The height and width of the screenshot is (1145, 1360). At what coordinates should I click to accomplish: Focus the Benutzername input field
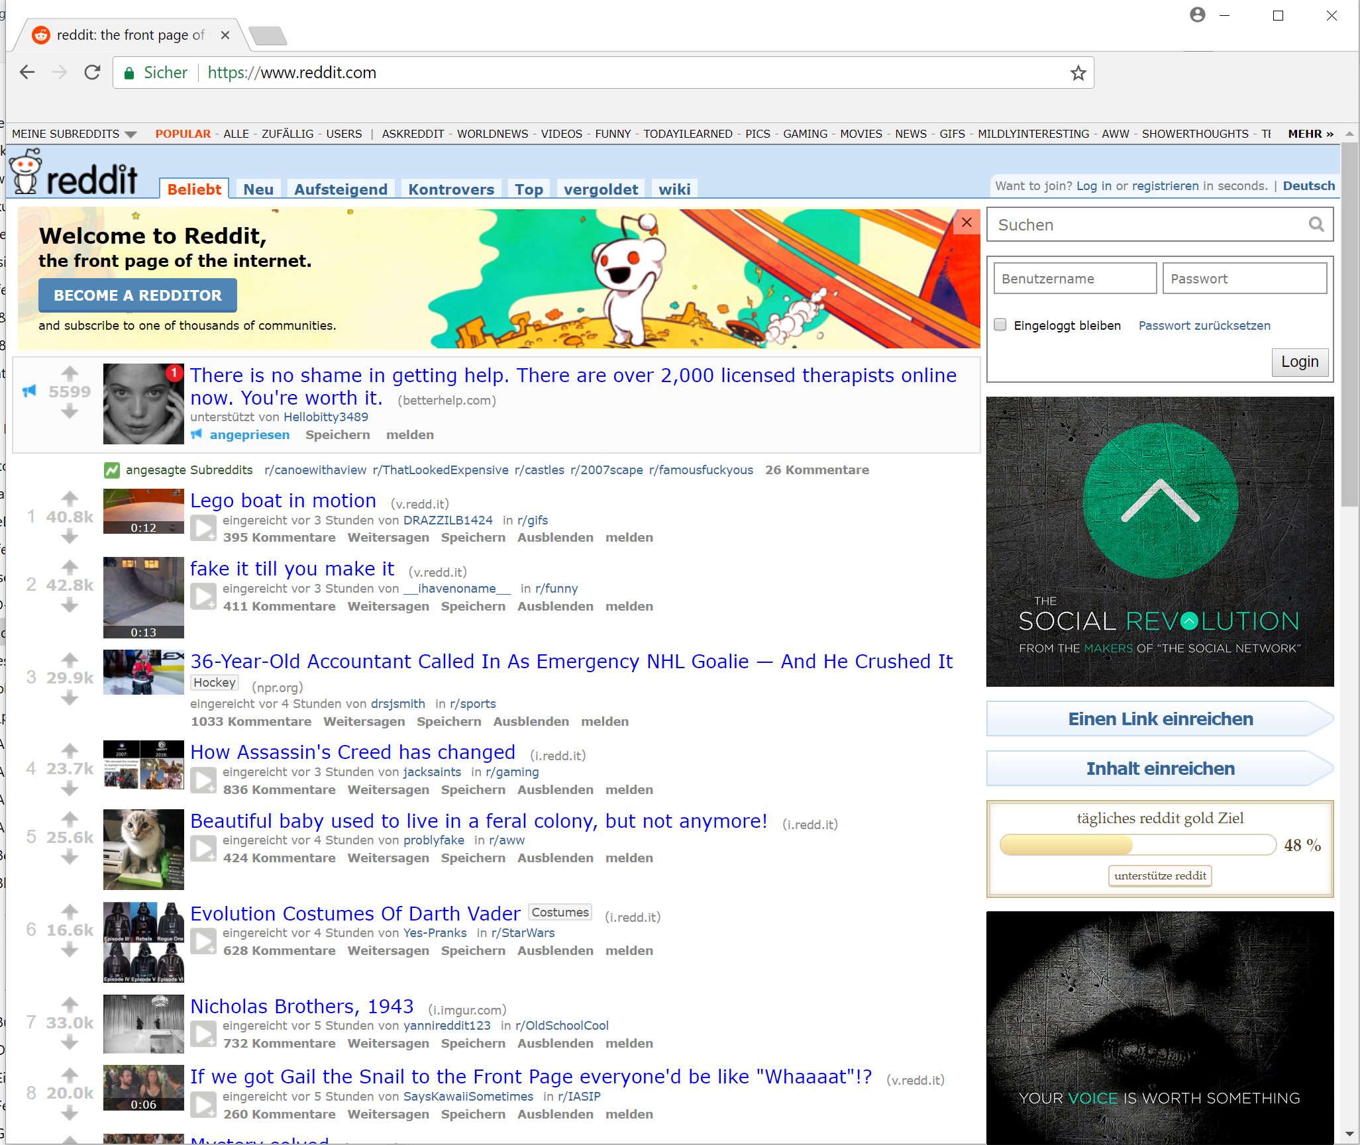pos(1075,278)
